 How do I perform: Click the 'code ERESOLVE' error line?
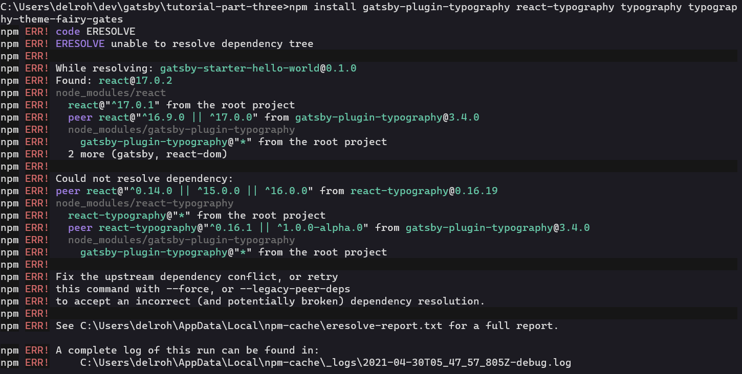pos(95,32)
